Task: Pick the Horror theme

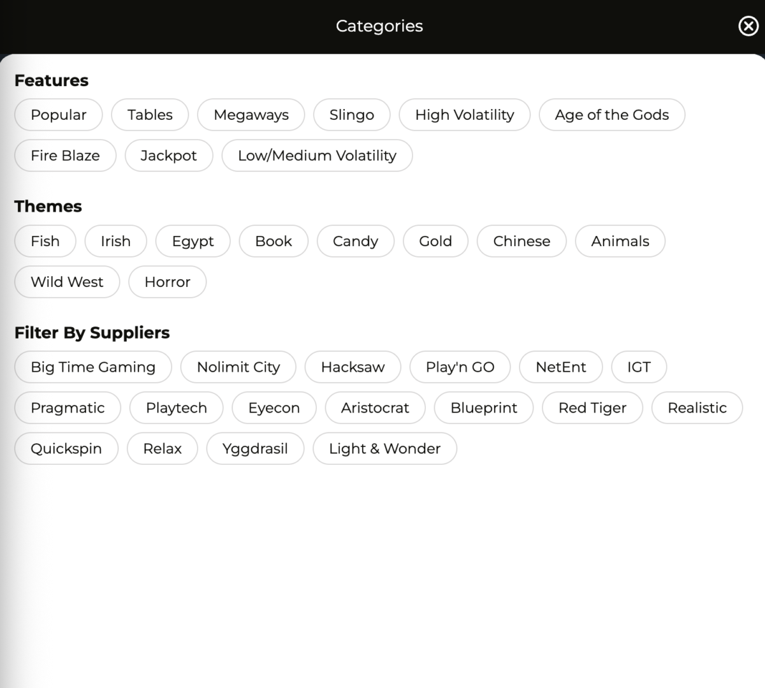Action: click(167, 282)
